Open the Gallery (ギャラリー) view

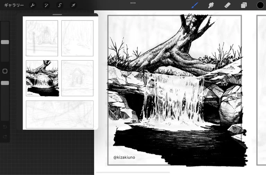tap(14, 5)
